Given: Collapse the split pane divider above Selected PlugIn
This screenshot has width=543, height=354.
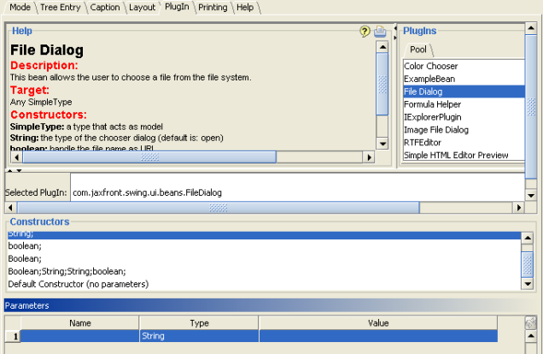Looking at the screenshot, I should coord(10,171).
